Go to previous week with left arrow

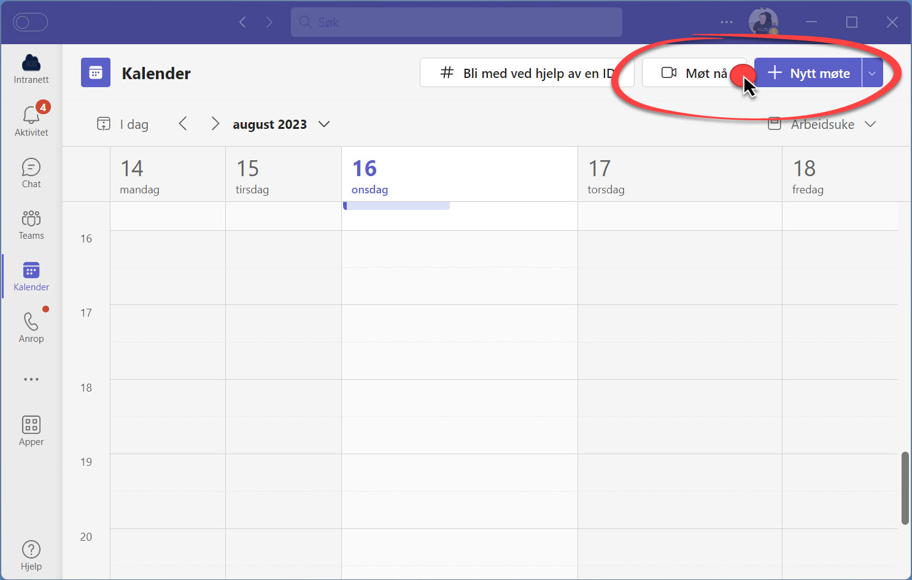[x=183, y=123]
